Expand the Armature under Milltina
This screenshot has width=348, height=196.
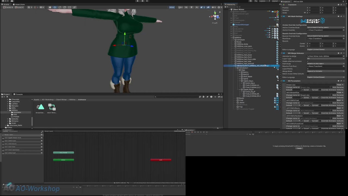(234, 40)
